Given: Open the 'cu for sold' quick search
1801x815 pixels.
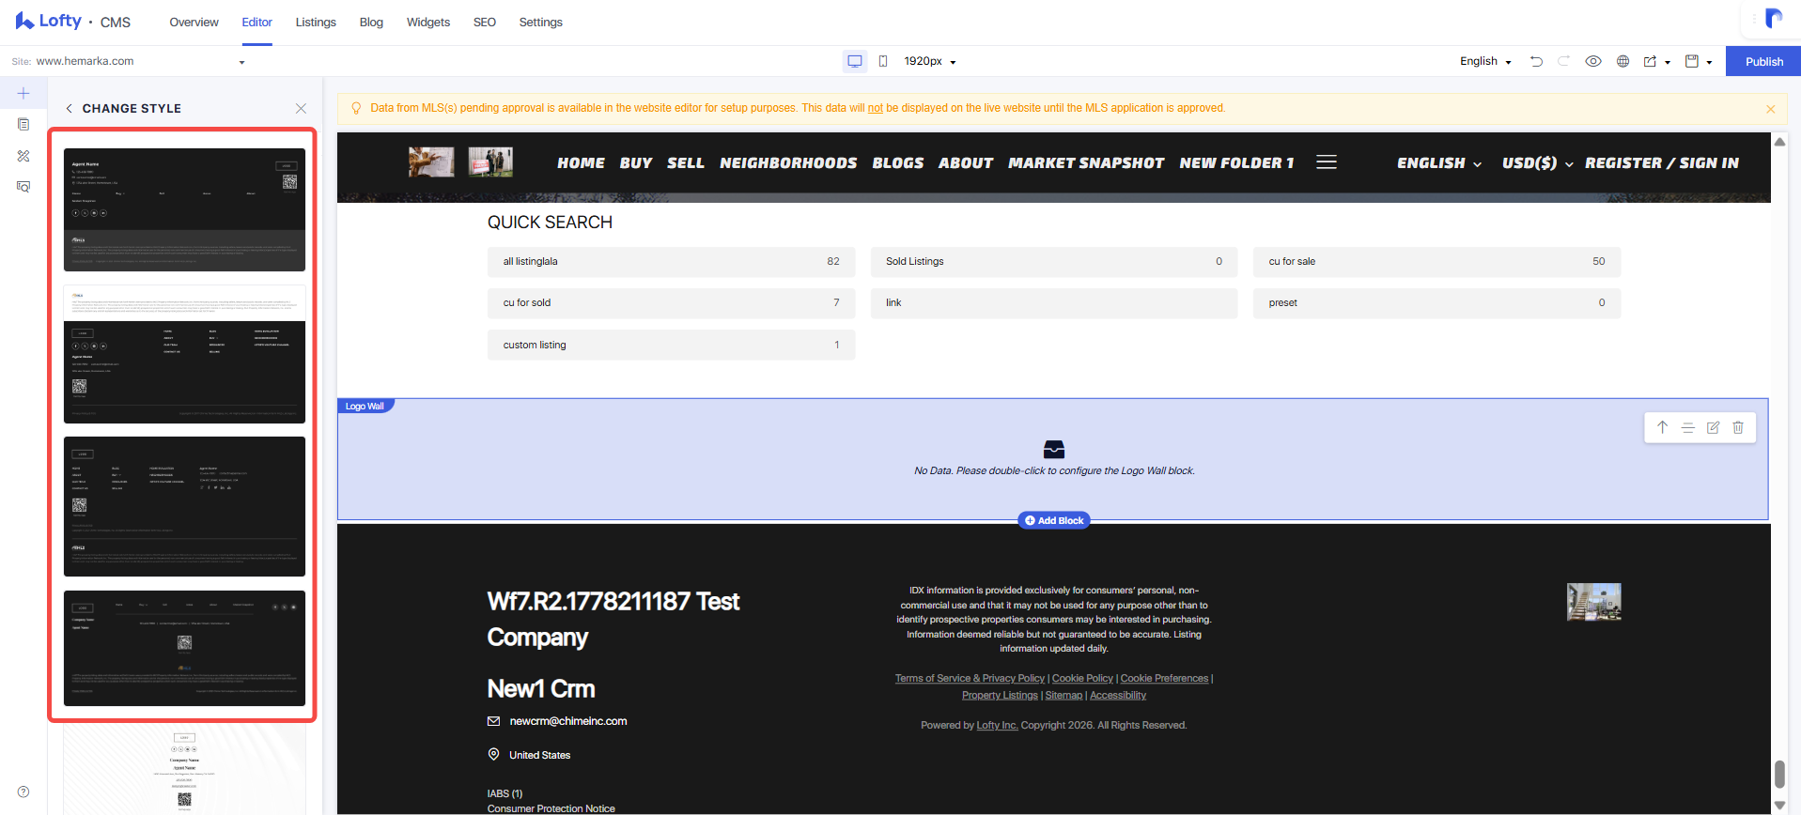Looking at the screenshot, I should (671, 303).
